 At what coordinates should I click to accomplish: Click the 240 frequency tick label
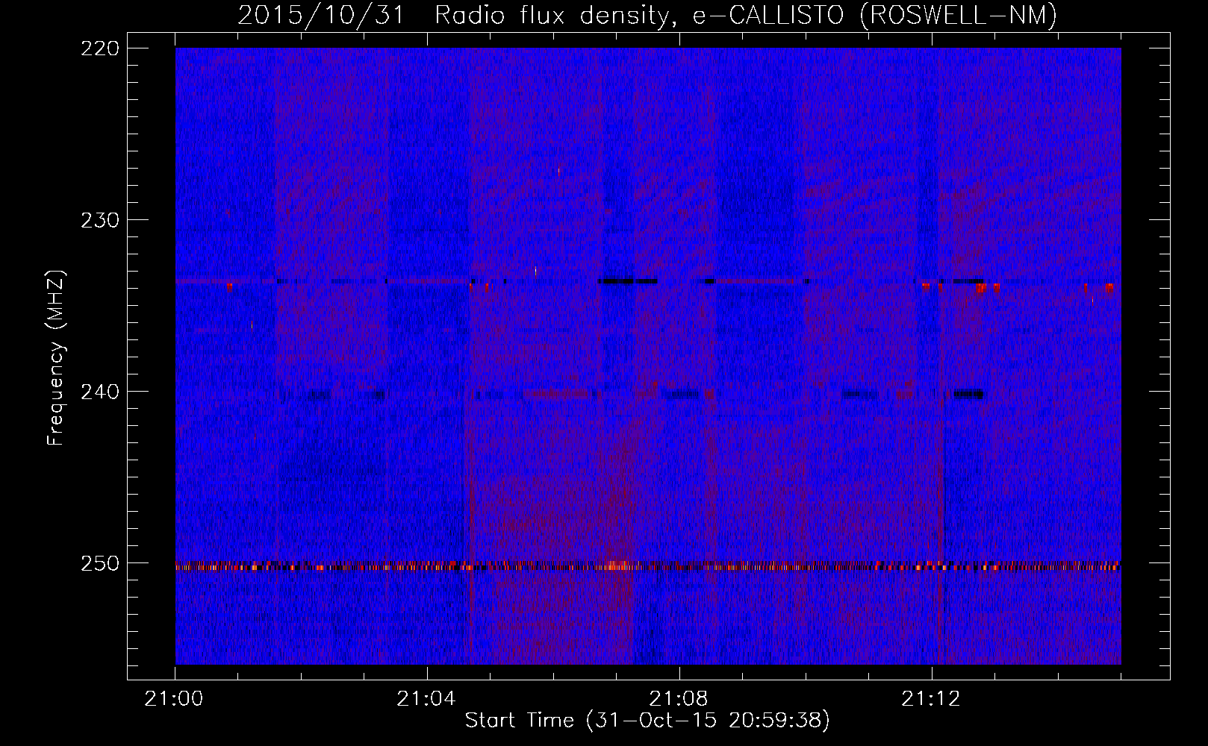pos(100,392)
